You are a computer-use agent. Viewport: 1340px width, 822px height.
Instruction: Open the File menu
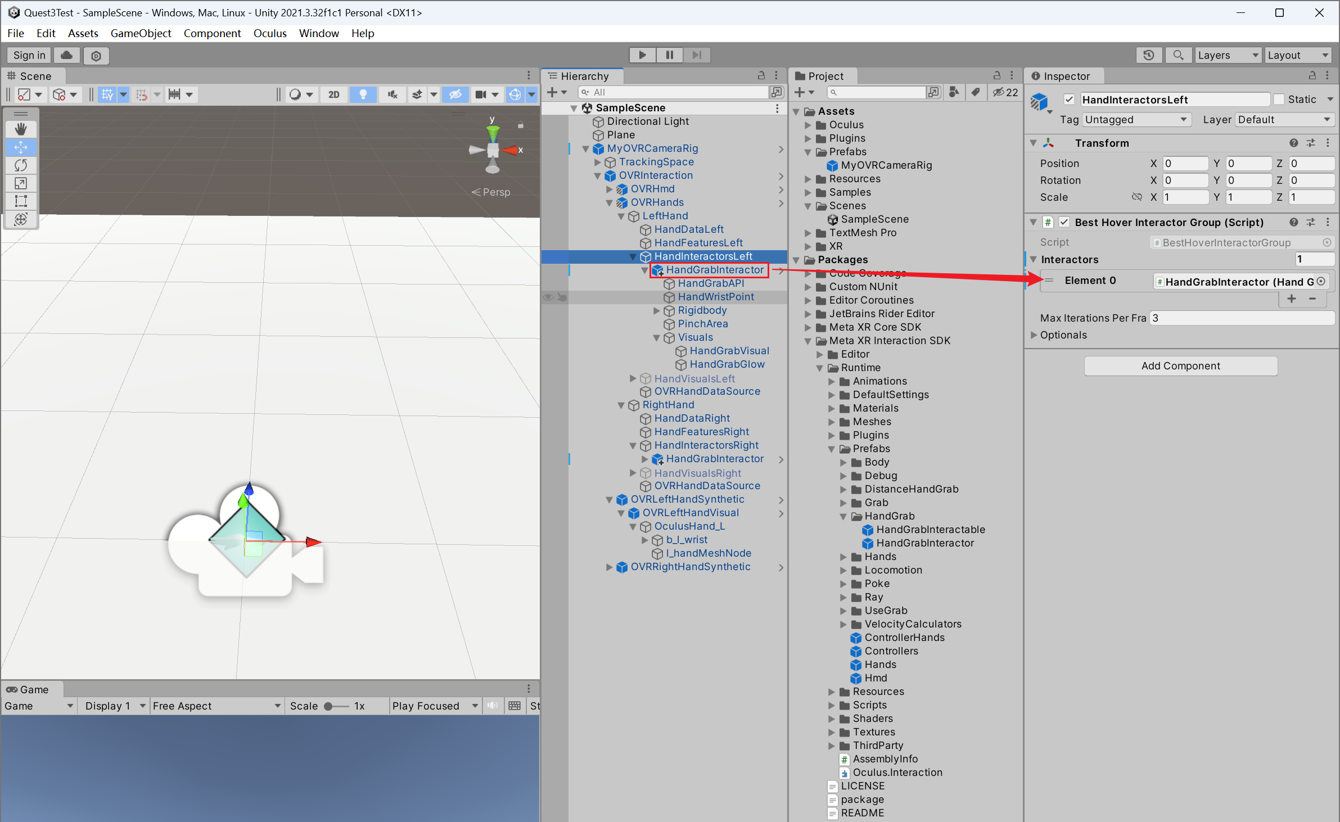click(16, 33)
